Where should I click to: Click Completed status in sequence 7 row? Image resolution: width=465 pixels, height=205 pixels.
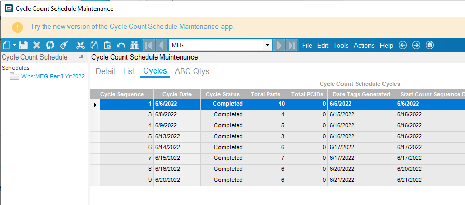click(223, 158)
